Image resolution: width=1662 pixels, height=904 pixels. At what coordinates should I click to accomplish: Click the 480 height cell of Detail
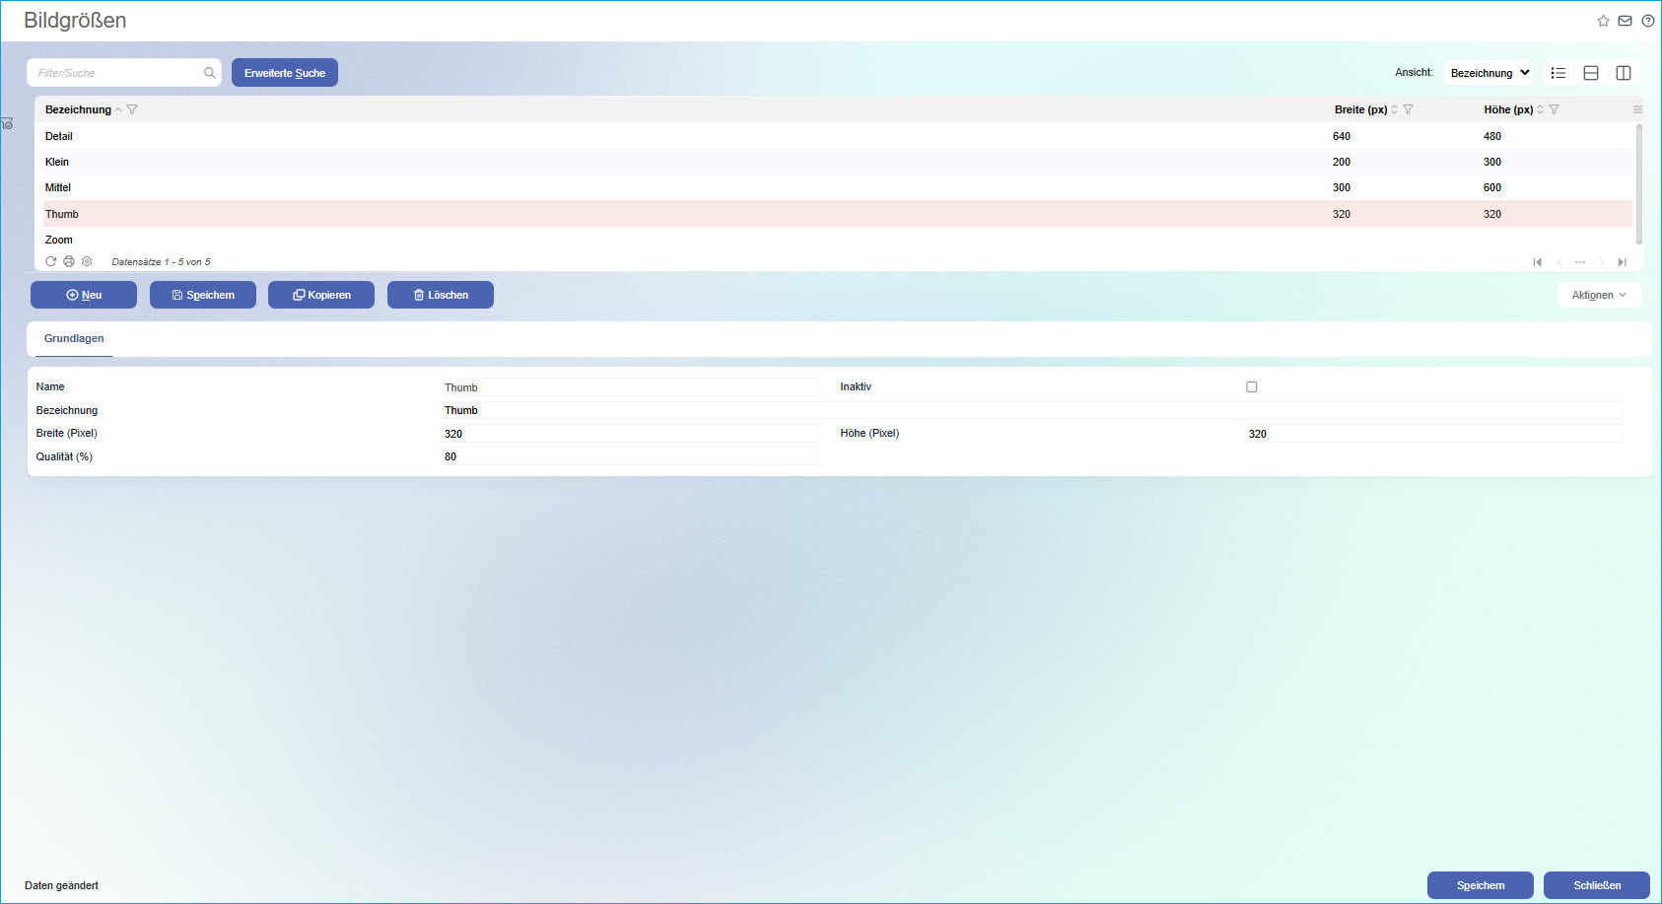[1492, 136]
